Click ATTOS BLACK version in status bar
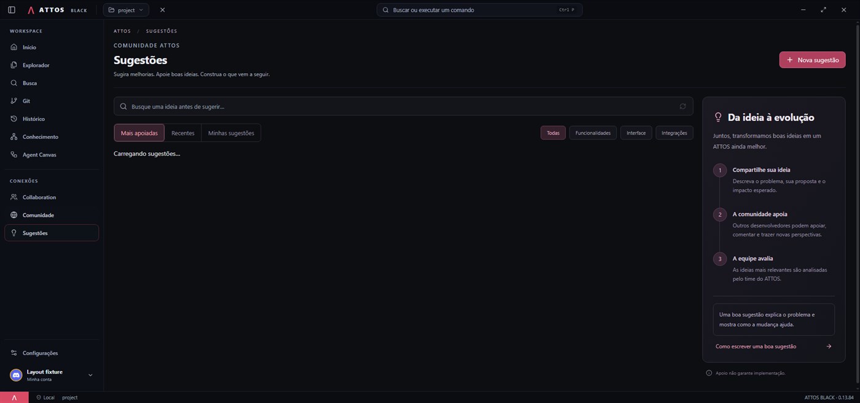Image resolution: width=860 pixels, height=403 pixels. point(829,397)
